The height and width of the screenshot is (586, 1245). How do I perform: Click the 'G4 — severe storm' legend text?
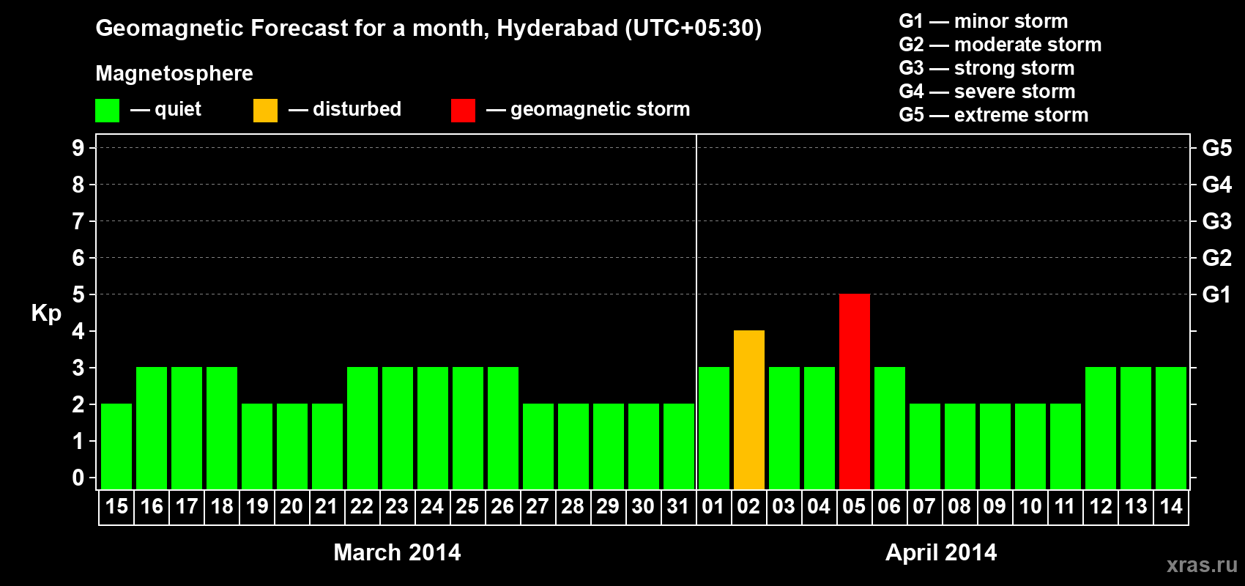point(987,92)
